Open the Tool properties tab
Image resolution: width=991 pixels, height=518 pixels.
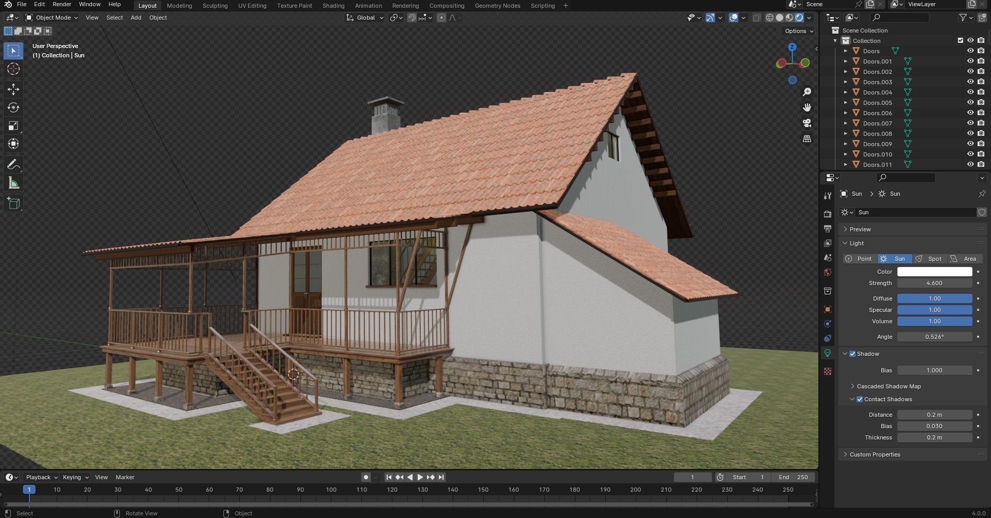[828, 195]
